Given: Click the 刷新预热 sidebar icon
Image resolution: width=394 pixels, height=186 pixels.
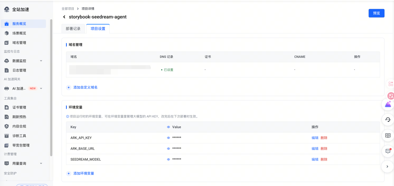Looking at the screenshot, I should (7, 117).
